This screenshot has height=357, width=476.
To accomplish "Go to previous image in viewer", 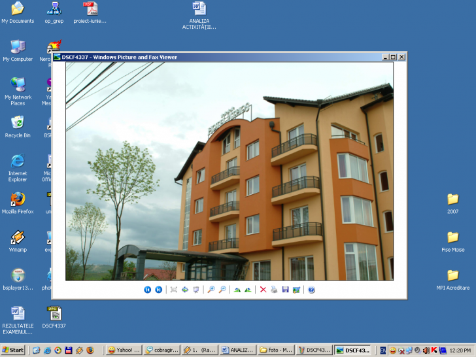I will (x=148, y=290).
